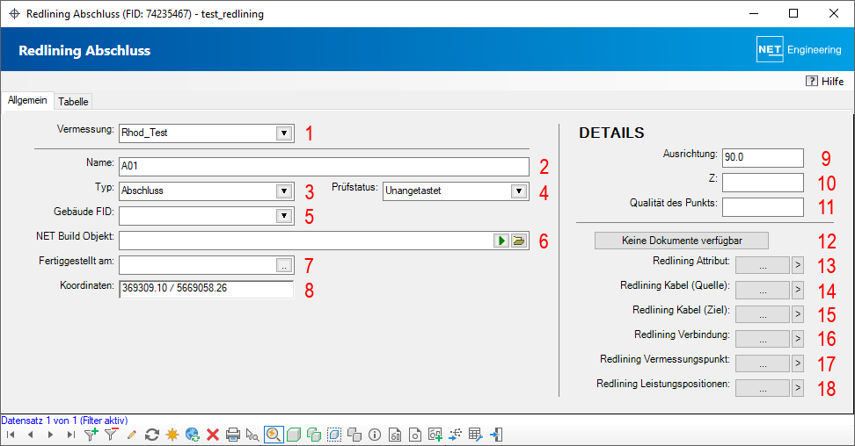Click the gray overlapping squares icon
This screenshot has width=855, height=446.
tap(354, 435)
